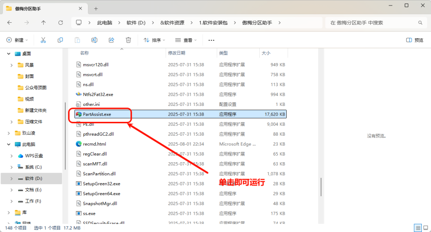This screenshot has height=232, width=431.
Task: Open the 查看 view dropdown
Action: coord(186,40)
